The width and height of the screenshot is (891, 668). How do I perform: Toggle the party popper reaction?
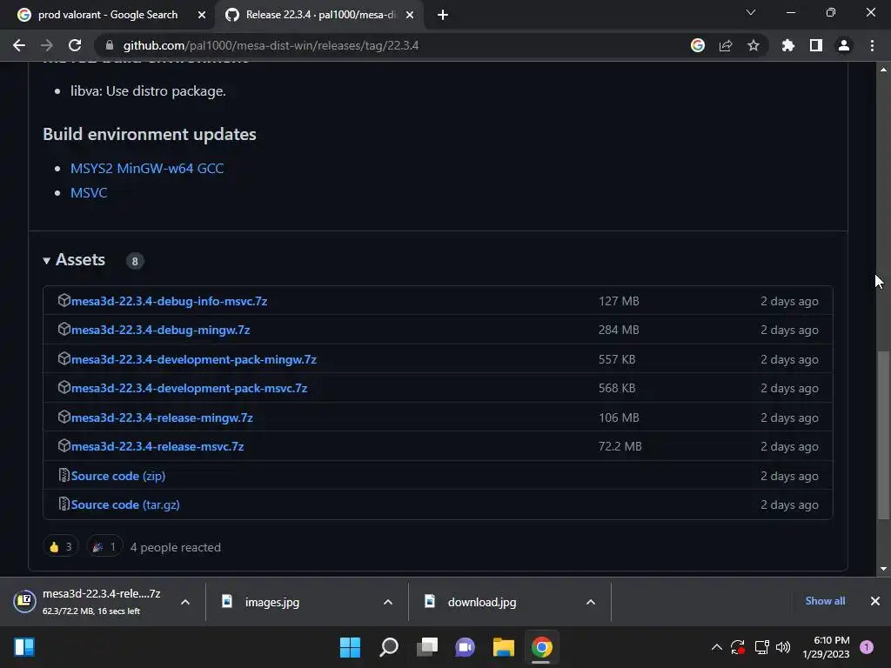pos(104,547)
